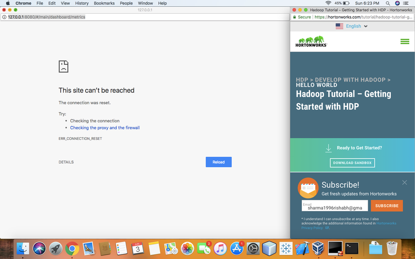This screenshot has width=415, height=259.
Task: Expand the English language dropdown
Action: click(x=357, y=26)
